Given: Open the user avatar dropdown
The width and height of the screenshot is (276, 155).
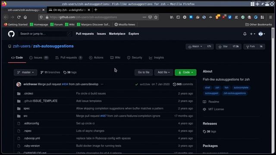Looking at the screenshot, I should [262, 34].
